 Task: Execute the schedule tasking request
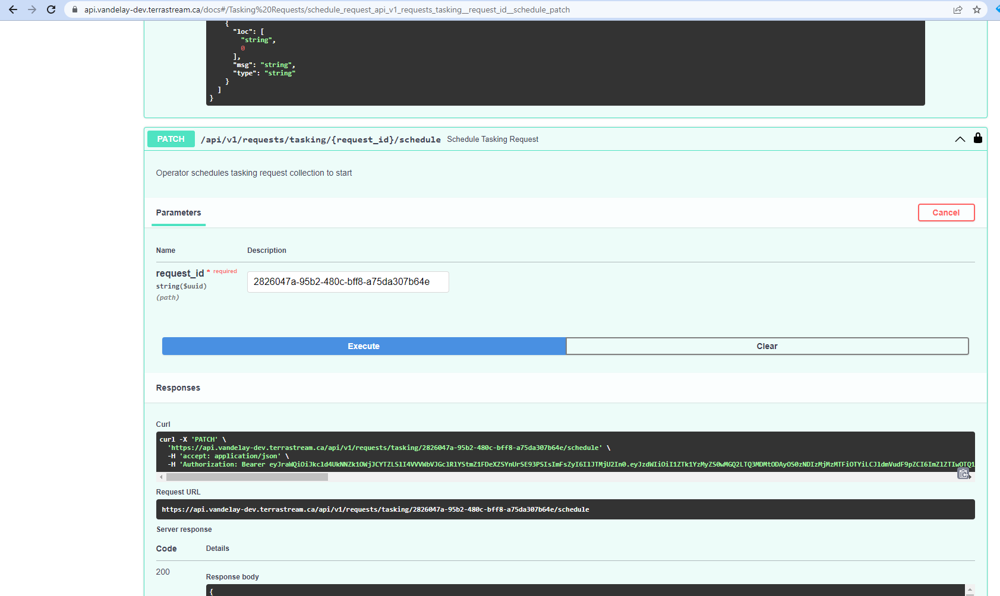364,346
